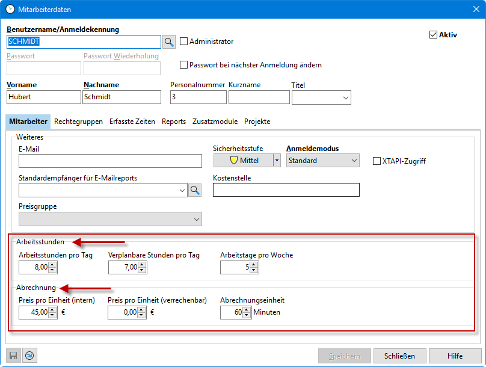
Task: Click inside the Kostenstelle input field
Action: (286, 190)
